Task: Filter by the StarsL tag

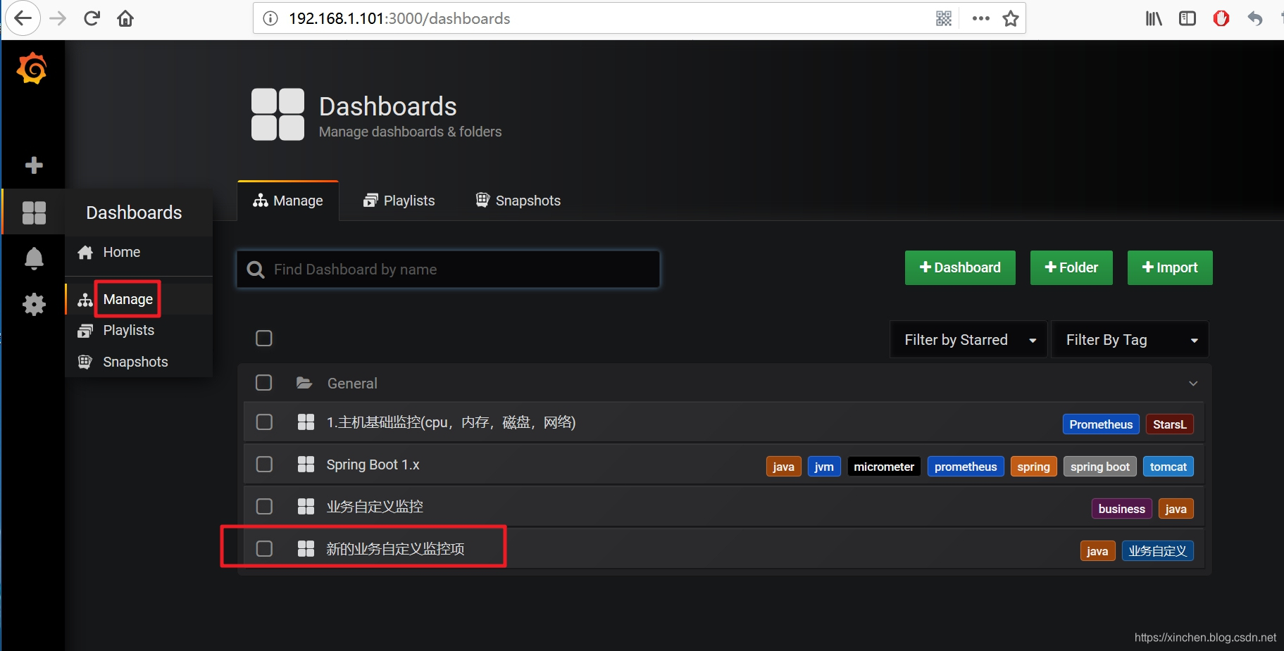Action: [x=1170, y=424]
